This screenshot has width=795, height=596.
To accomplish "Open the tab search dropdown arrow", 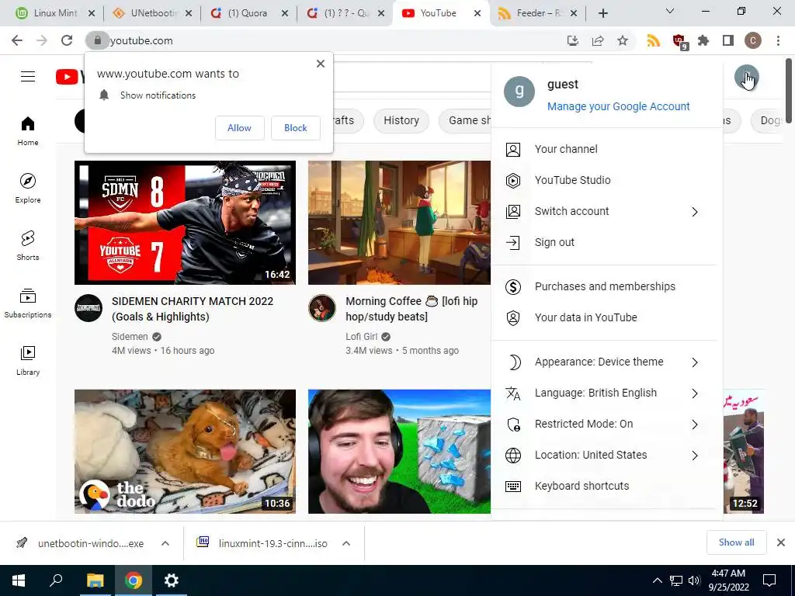I will tap(670, 11).
